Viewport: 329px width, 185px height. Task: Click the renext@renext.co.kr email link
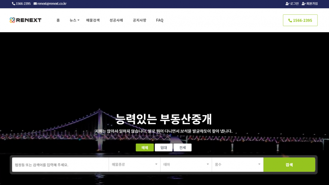coord(52,4)
